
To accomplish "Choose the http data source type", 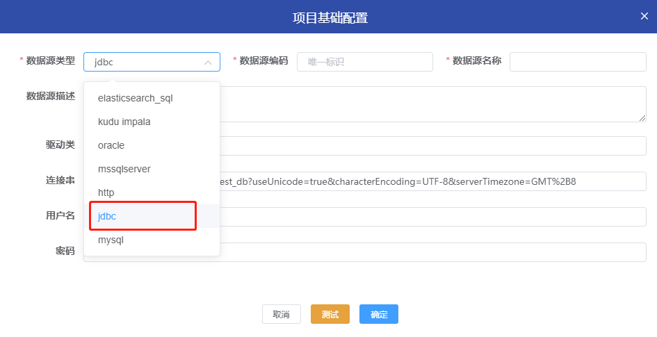I will tap(106, 192).
